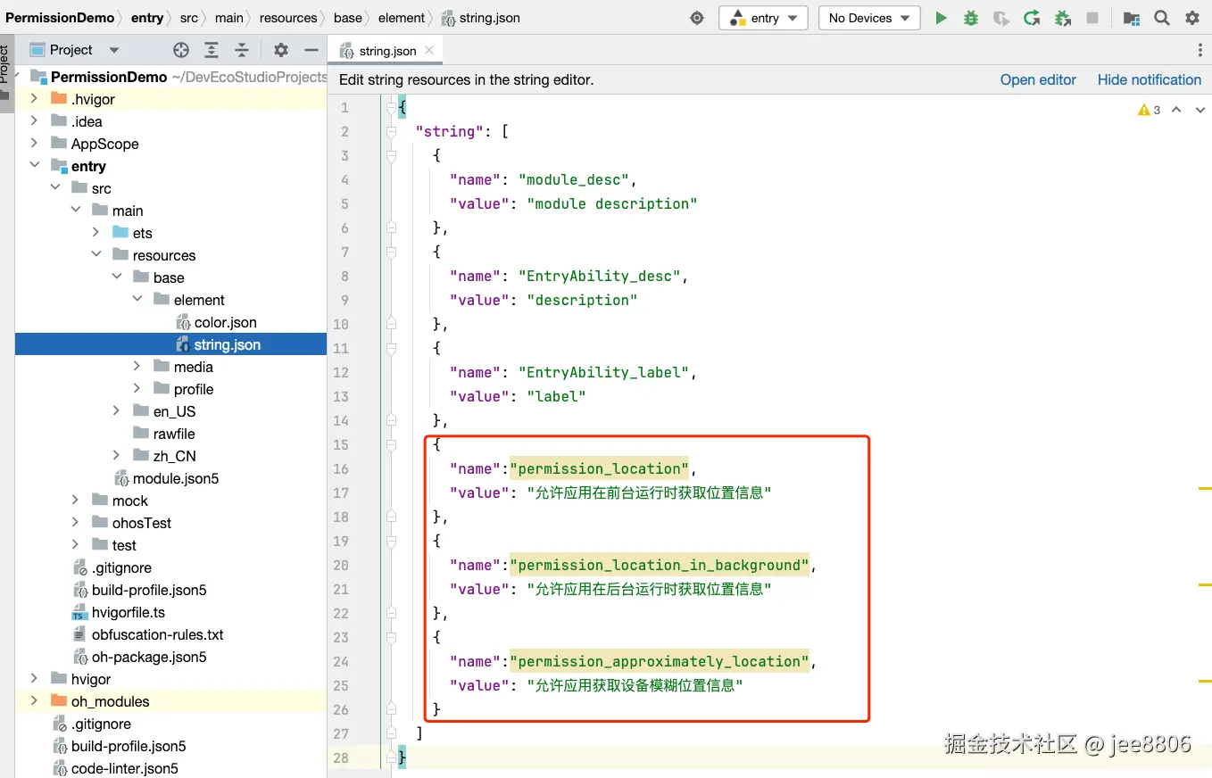
Task: Fold the string array on line 2
Action: (391, 131)
